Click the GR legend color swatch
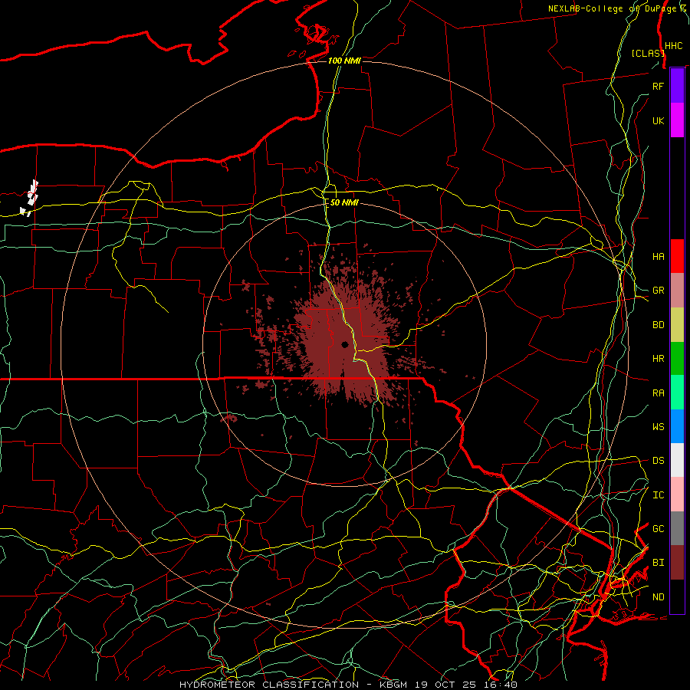The image size is (690, 690). coord(677,291)
